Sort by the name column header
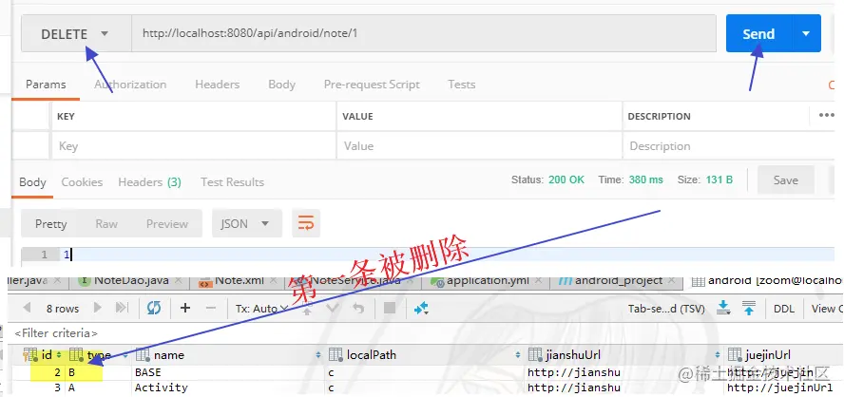 168,354
